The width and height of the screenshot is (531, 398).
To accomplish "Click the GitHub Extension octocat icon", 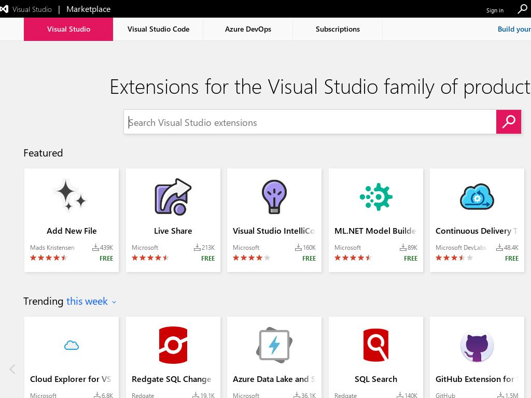I will [x=477, y=346].
